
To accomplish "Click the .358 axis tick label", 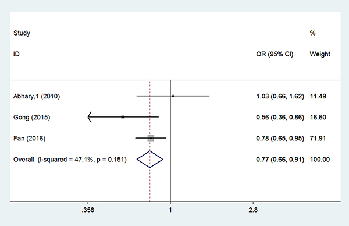I will [x=88, y=210].
